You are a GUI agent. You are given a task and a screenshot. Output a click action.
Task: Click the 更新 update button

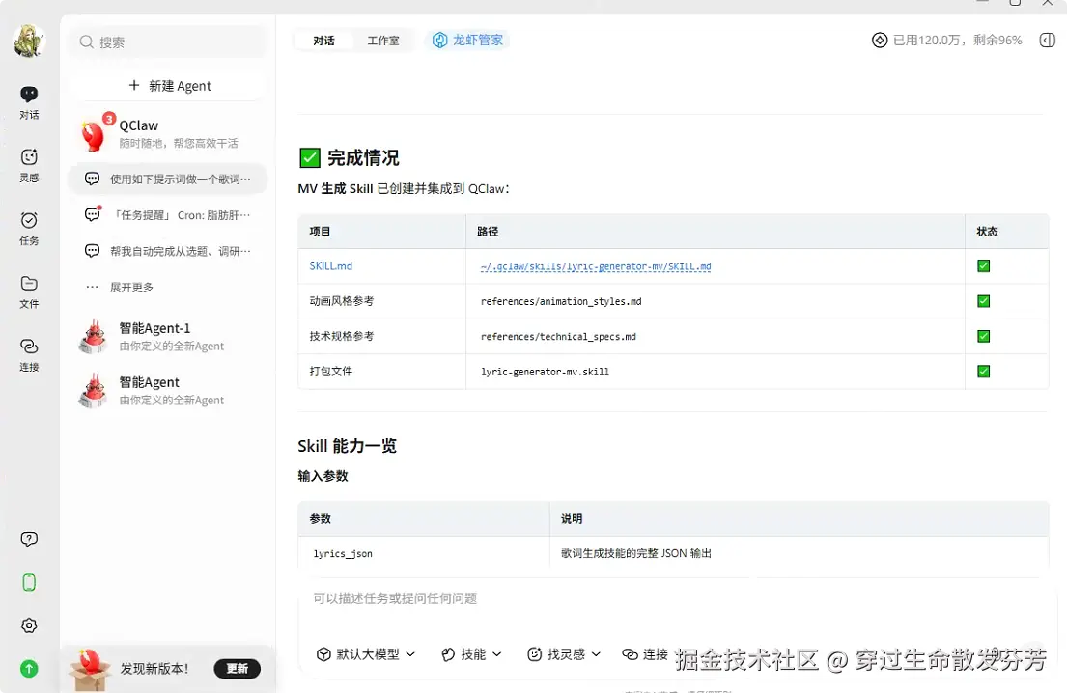[x=237, y=669]
